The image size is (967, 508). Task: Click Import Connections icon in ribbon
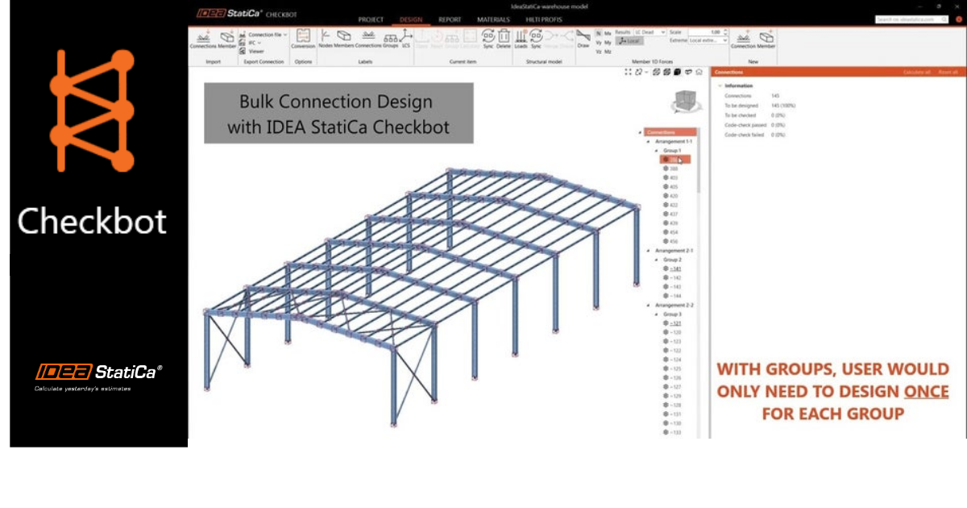tap(202, 37)
